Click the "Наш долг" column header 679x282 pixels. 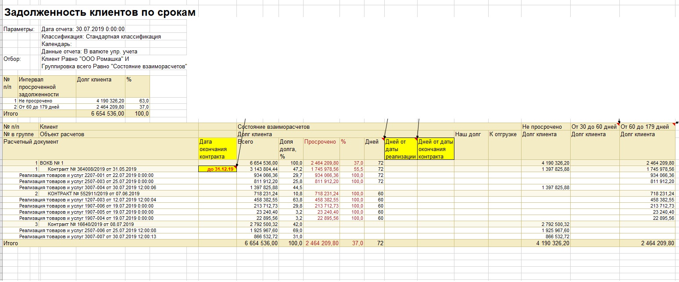468,134
